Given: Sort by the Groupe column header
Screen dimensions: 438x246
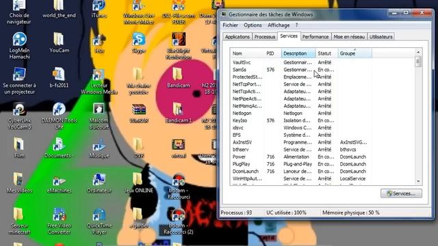Looking at the screenshot, I should (355, 53).
